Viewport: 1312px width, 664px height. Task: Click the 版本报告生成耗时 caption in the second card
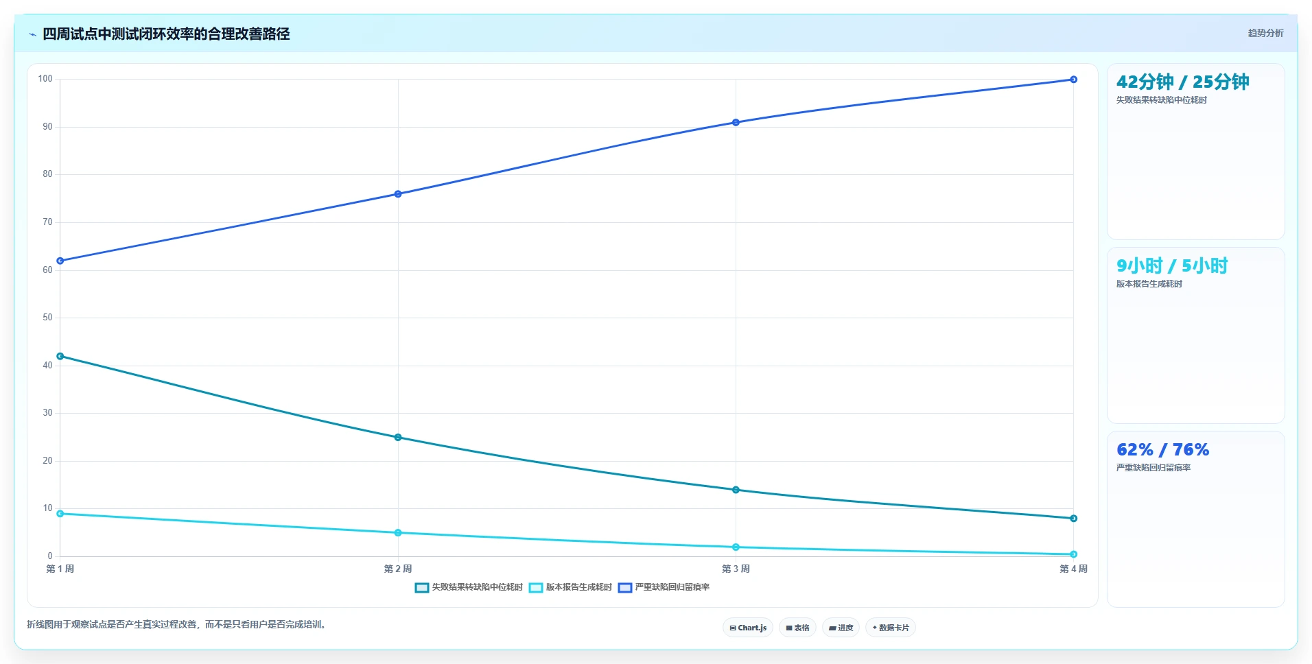[1149, 284]
